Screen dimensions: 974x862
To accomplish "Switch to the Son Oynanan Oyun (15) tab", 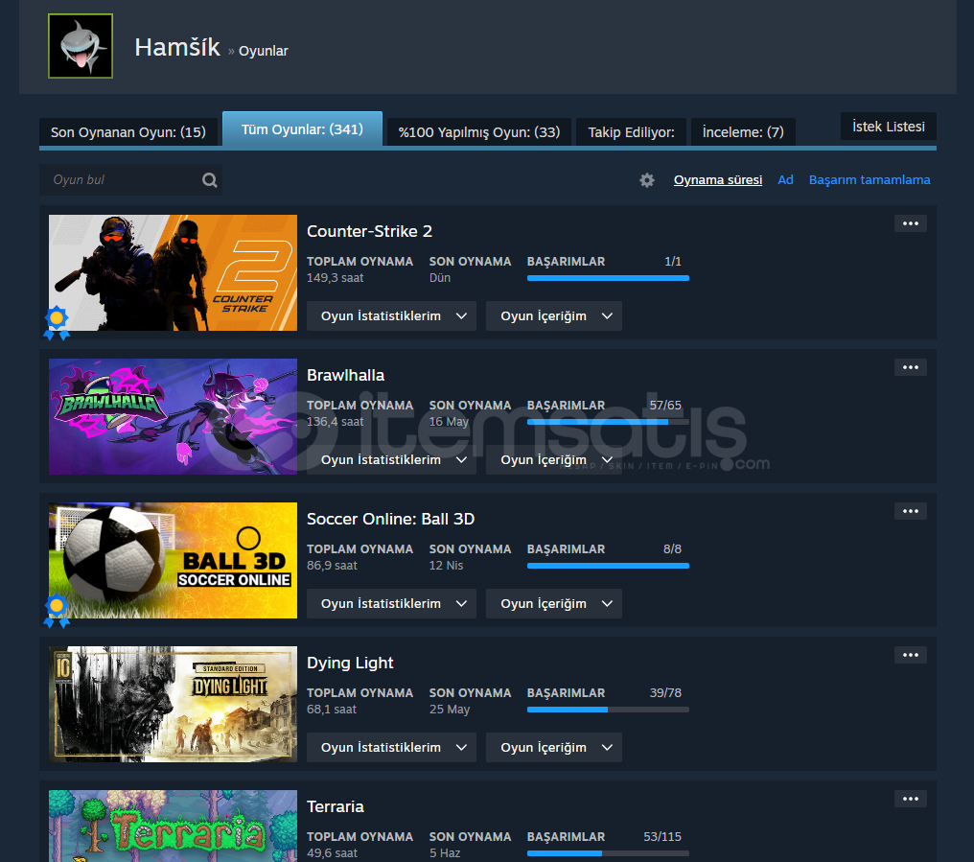I will click(128, 131).
